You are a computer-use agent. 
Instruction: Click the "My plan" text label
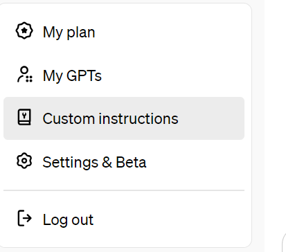tap(69, 33)
